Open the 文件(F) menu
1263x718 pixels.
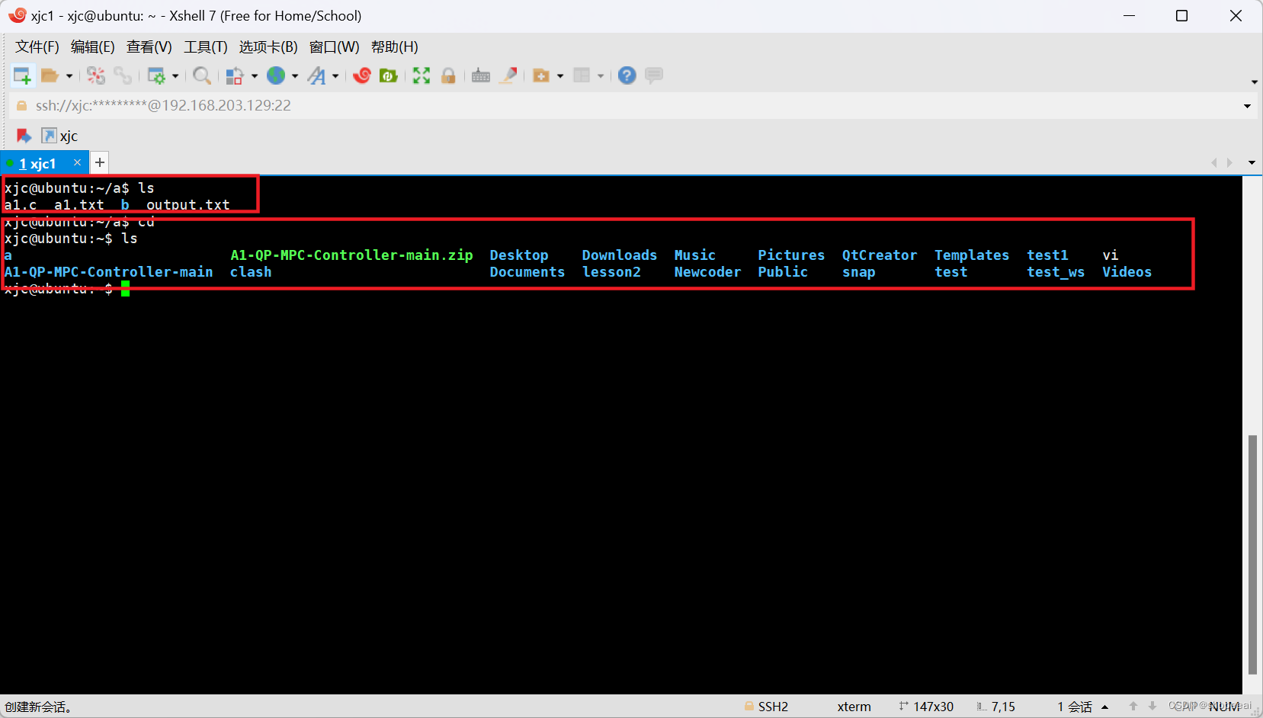[37, 47]
